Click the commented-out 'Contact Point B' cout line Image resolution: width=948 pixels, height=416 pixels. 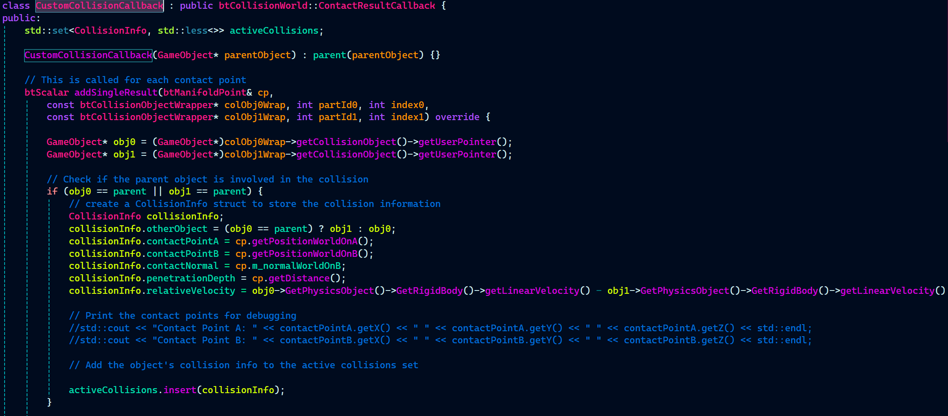pyautogui.click(x=440, y=340)
